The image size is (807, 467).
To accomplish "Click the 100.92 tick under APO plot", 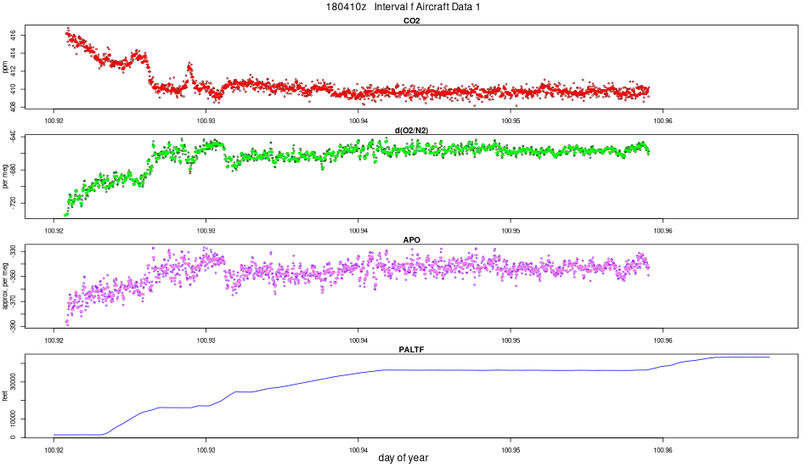I will tap(54, 340).
